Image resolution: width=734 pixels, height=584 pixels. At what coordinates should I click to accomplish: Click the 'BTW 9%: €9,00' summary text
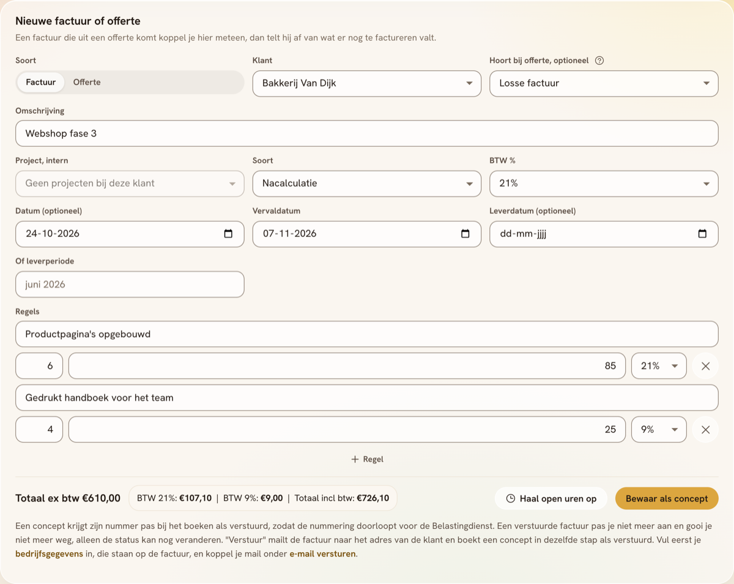253,498
